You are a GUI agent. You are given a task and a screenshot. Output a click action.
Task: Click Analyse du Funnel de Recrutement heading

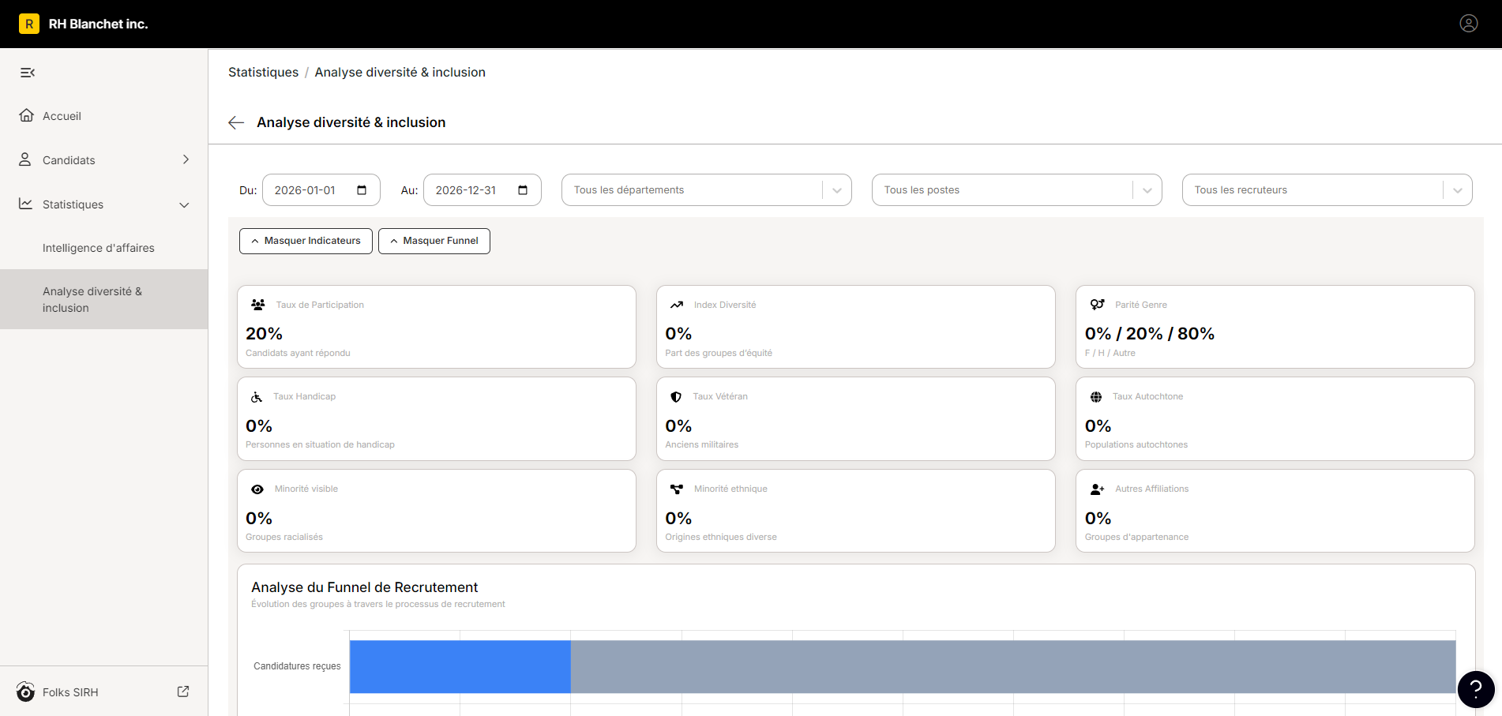click(365, 587)
